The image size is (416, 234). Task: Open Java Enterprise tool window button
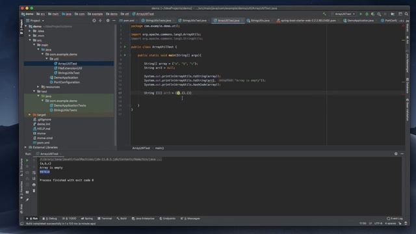point(143,218)
